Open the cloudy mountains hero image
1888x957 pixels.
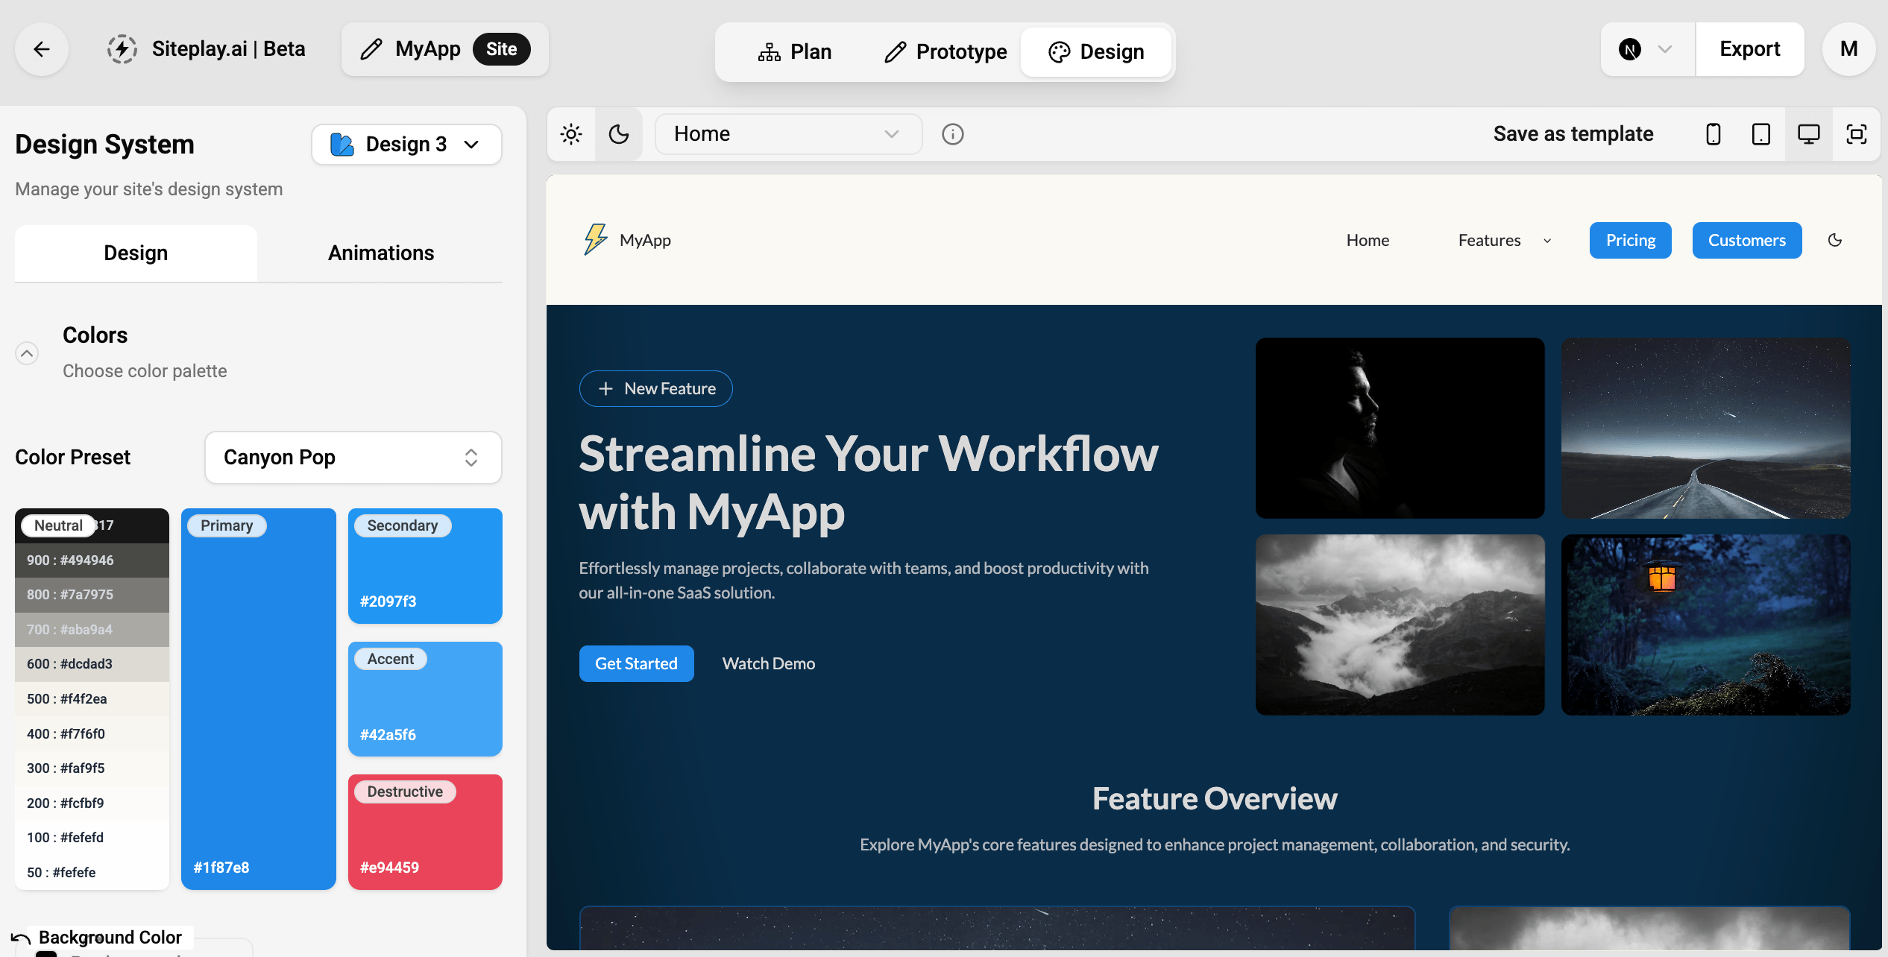pyautogui.click(x=1400, y=625)
